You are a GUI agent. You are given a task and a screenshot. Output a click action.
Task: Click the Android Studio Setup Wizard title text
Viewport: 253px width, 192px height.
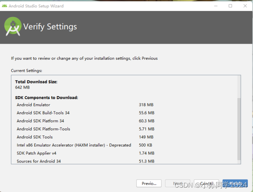(x=36, y=6)
